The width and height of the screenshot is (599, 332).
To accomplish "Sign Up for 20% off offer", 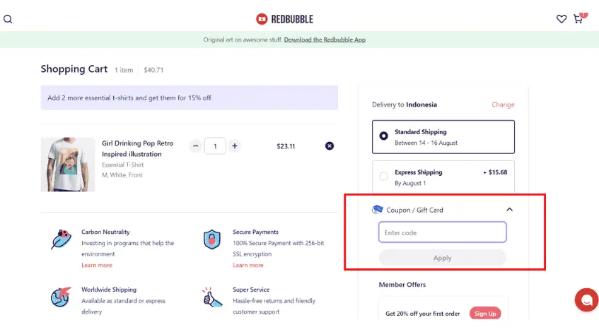I will (485, 314).
